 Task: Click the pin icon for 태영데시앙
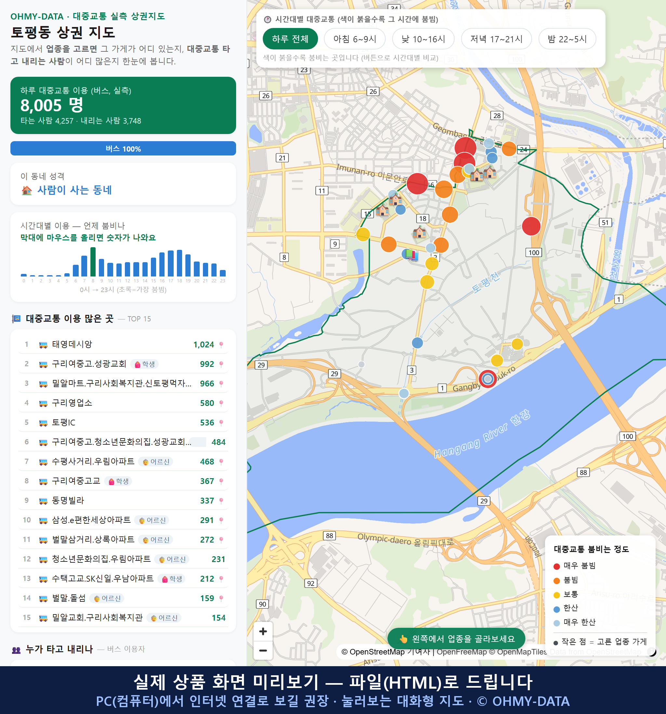click(x=221, y=345)
